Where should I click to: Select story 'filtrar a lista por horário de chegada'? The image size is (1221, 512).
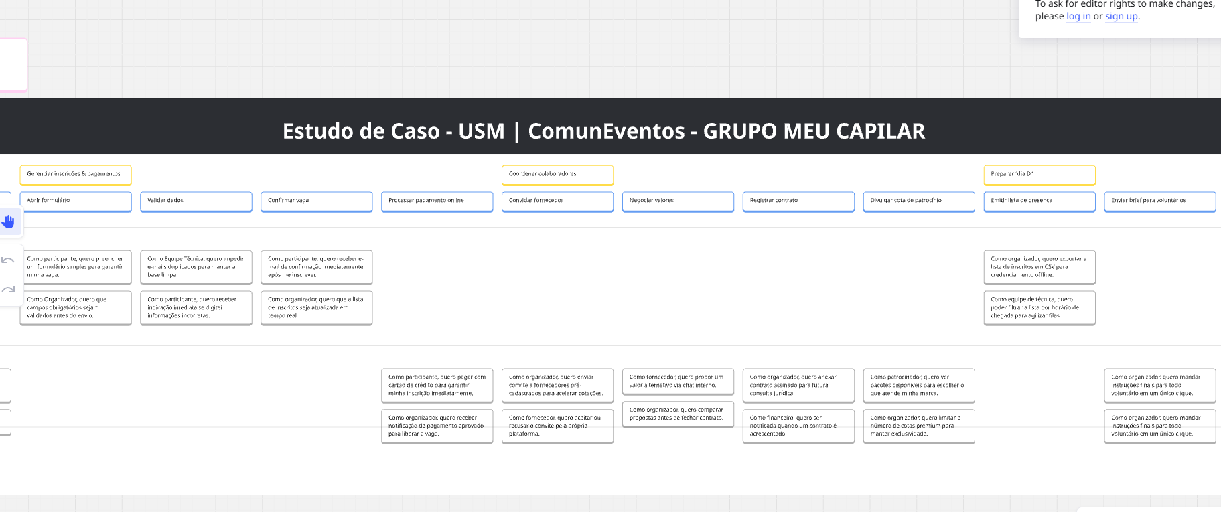pyautogui.click(x=1039, y=308)
